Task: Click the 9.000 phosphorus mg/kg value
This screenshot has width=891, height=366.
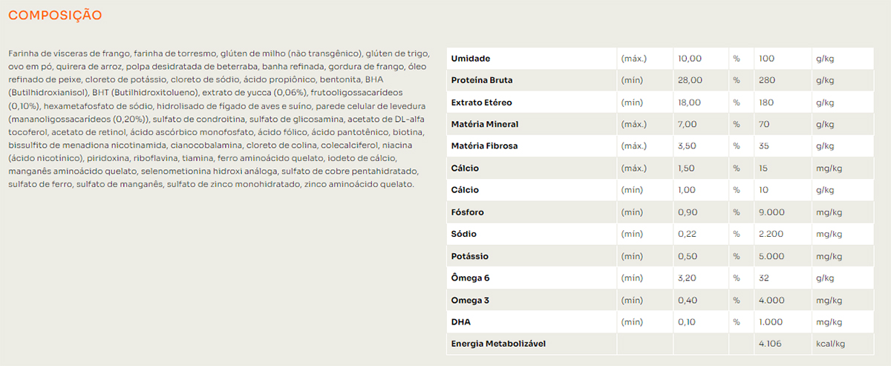Action: pos(771,212)
